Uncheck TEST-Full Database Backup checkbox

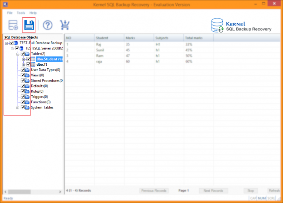click(11, 43)
